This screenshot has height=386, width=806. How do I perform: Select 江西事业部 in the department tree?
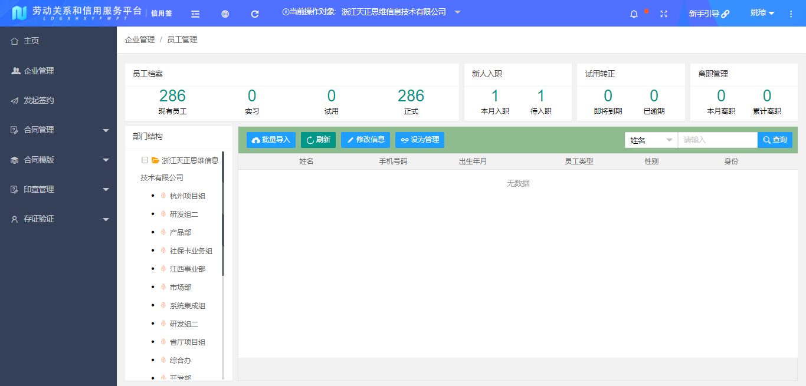[188, 269]
